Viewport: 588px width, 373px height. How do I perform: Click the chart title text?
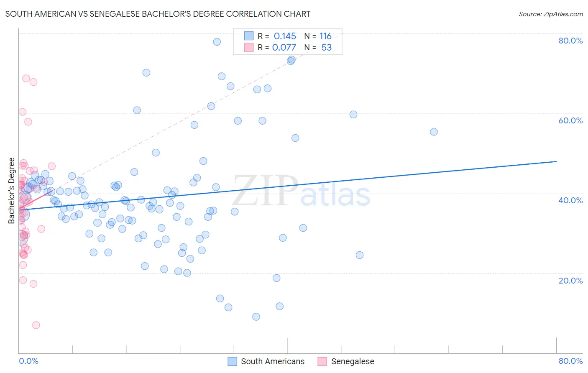pos(158,14)
